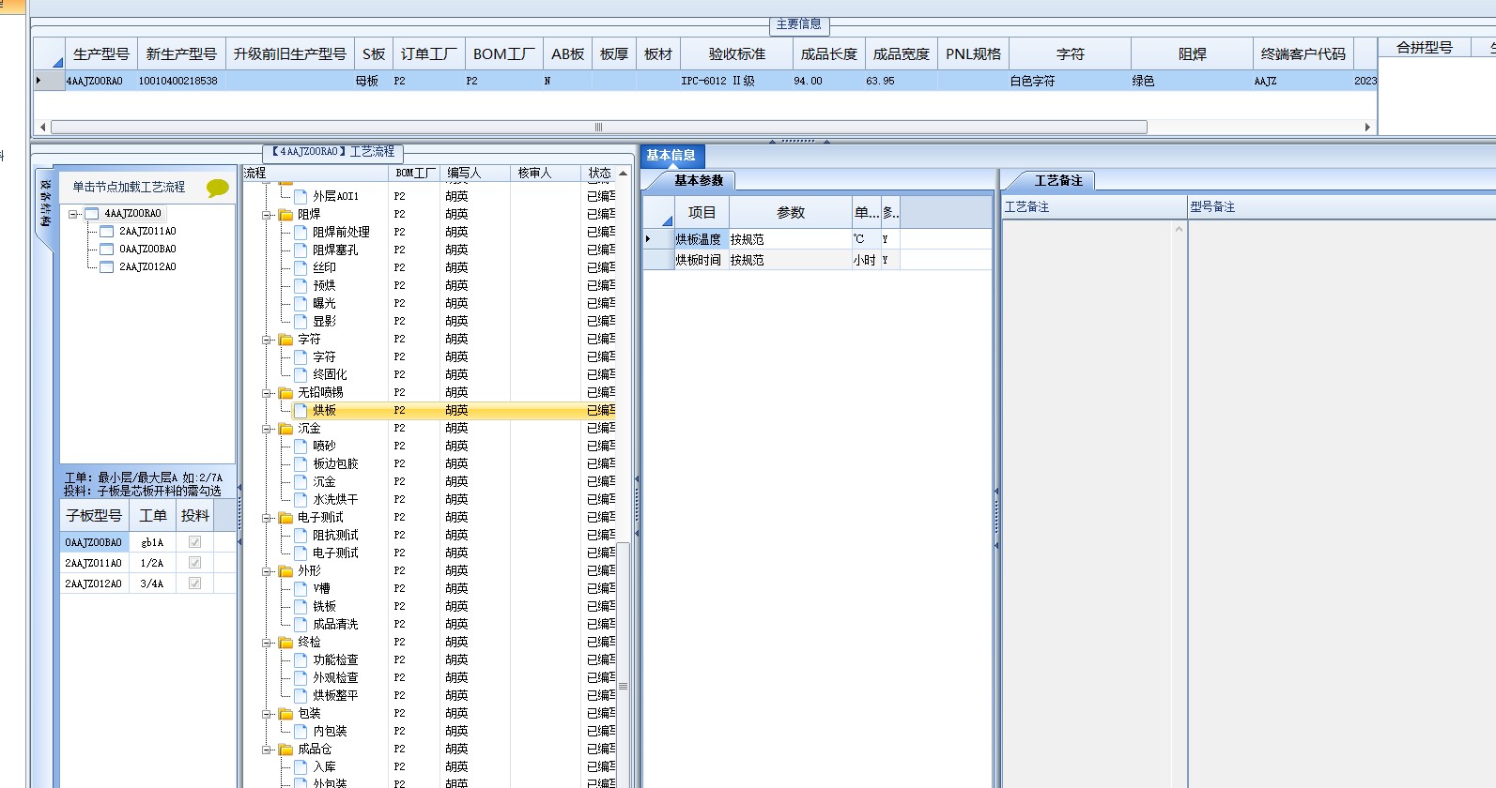Sort by 生产型号 column header

click(101, 54)
